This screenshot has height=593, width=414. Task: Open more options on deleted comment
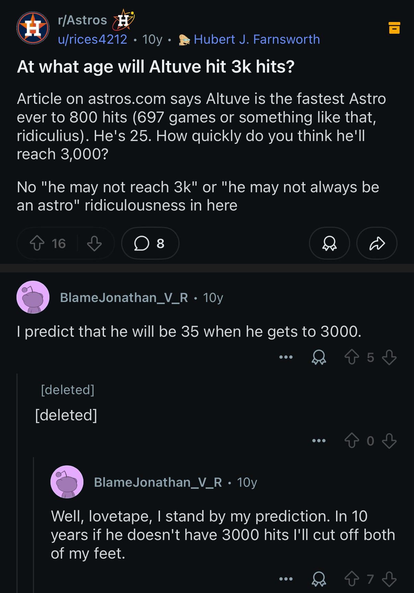pyautogui.click(x=319, y=441)
